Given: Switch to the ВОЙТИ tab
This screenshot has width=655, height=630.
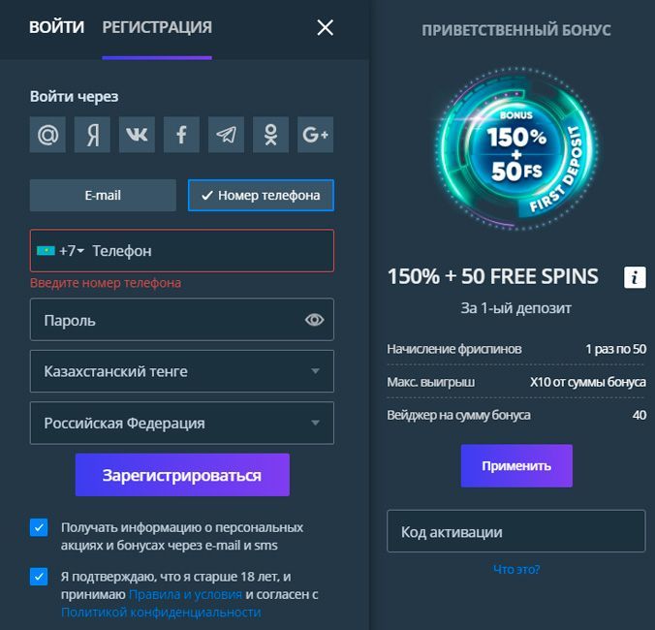Looking at the screenshot, I should click(56, 27).
